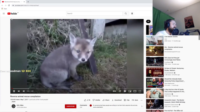200x112 pixels.
Task: Open A Boy Put On Socks video
Action: tap(175, 91)
